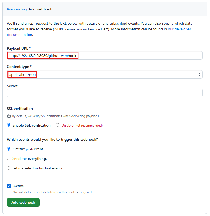210x216 pixels.
Task: Click the Active label text
Action: [x=18, y=186]
